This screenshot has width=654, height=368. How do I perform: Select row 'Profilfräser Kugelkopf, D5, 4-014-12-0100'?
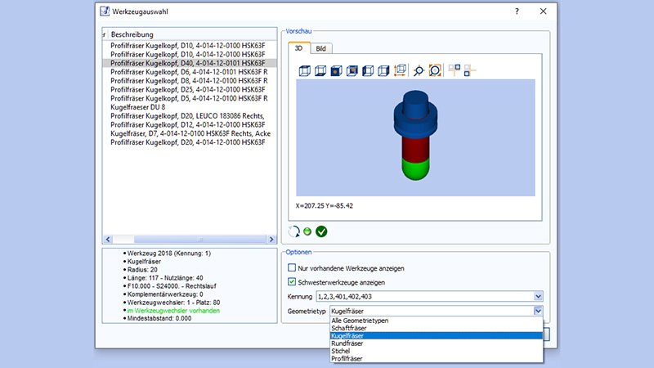(x=190, y=98)
